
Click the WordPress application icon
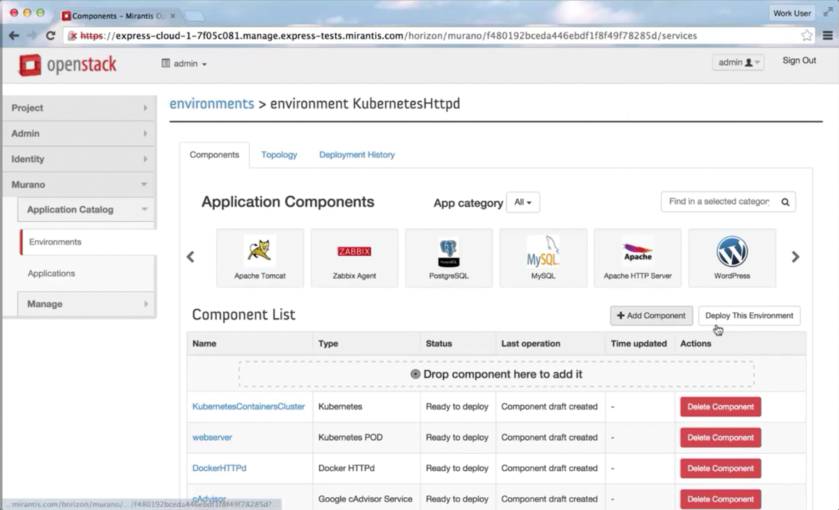pos(732,251)
